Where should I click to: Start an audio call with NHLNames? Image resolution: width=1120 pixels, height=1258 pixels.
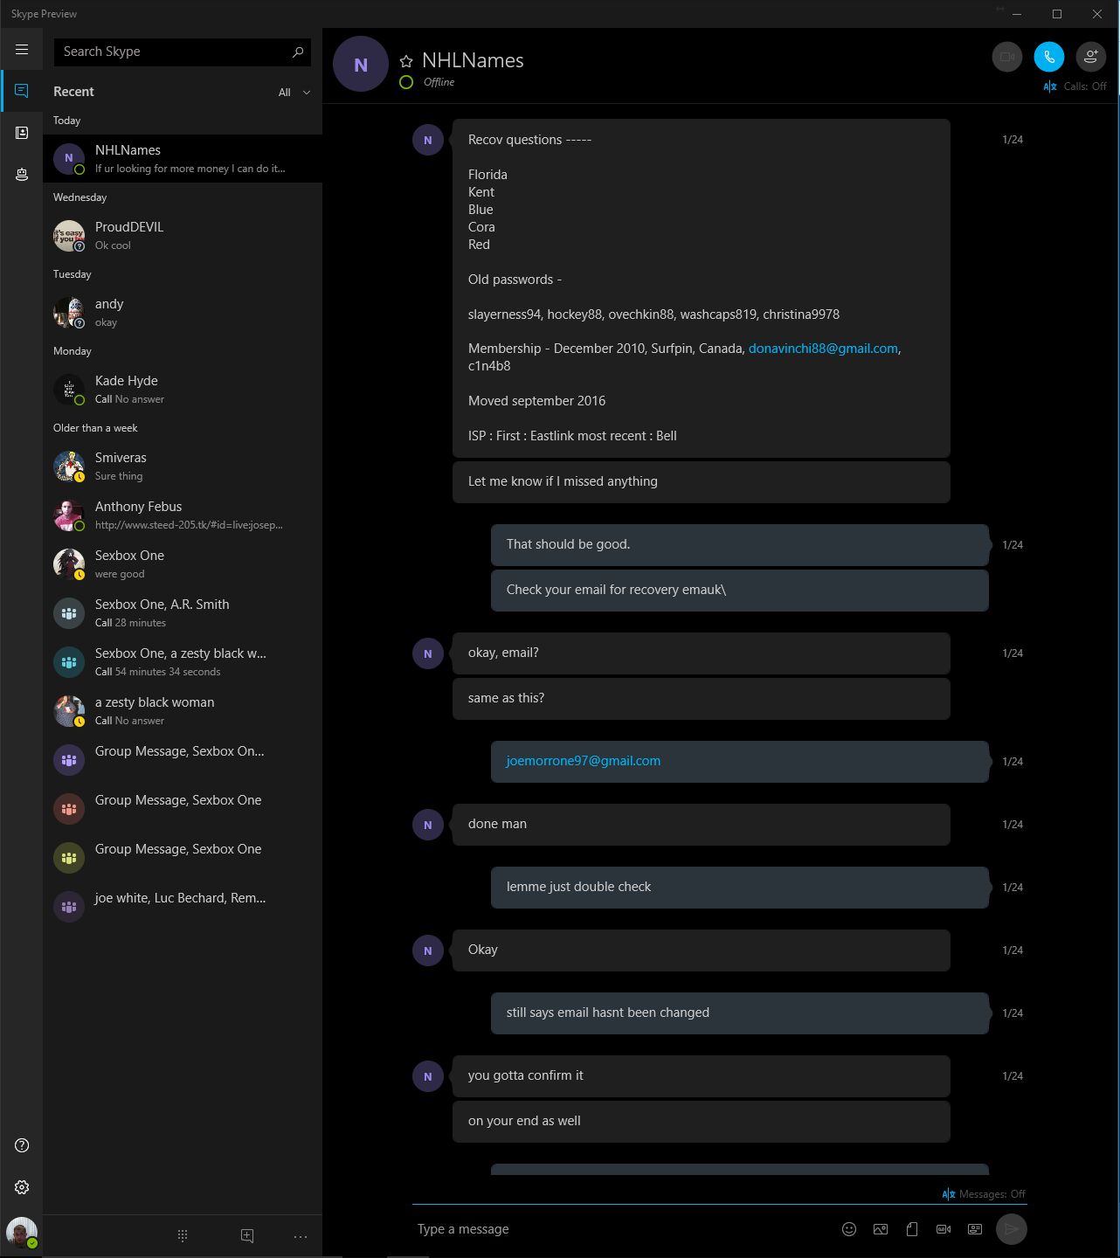pyautogui.click(x=1049, y=57)
